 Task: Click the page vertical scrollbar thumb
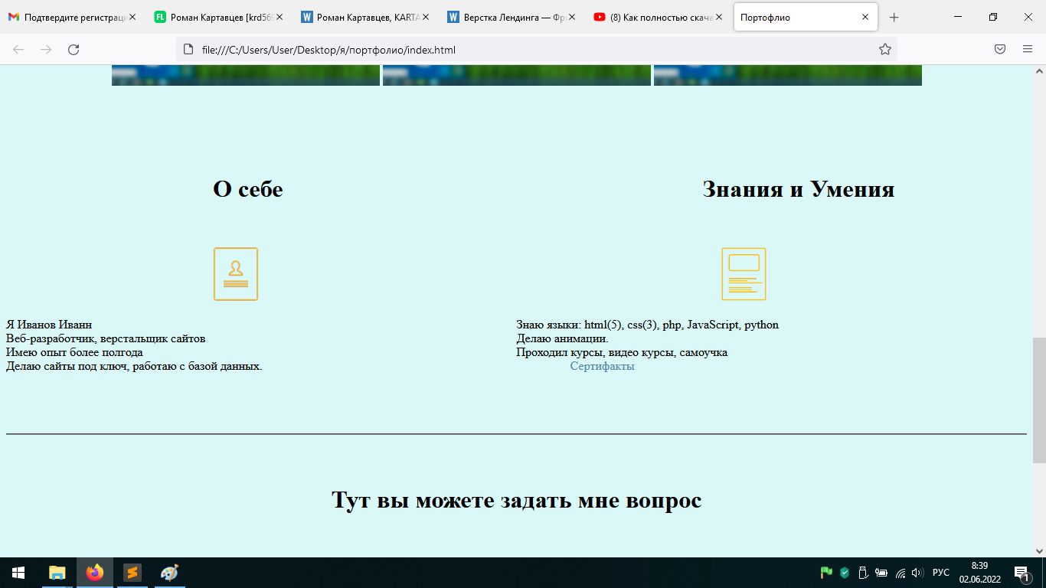[x=1039, y=400]
